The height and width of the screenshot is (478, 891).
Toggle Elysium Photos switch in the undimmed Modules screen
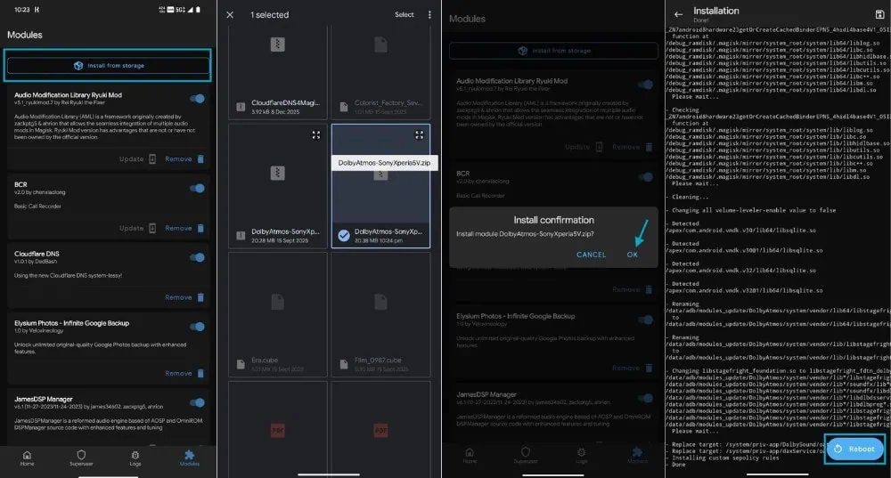(197, 327)
